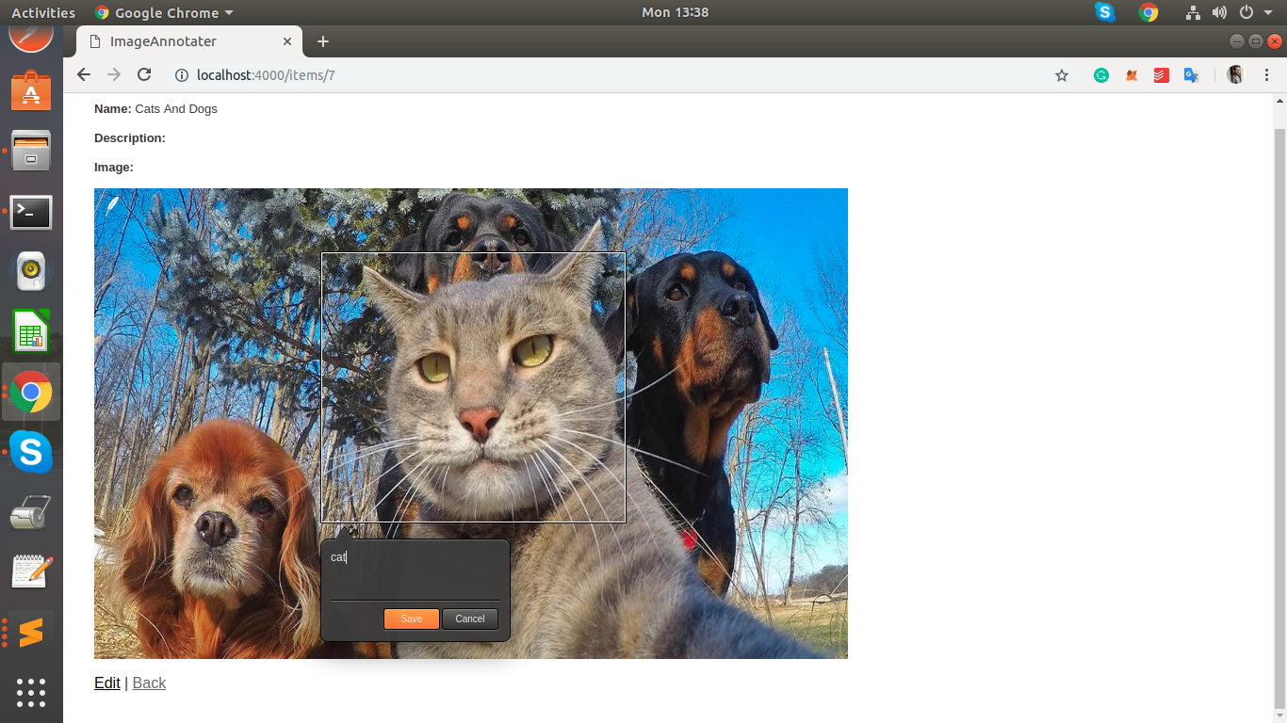Reload the page
Image resolution: width=1287 pixels, height=723 pixels.
(144, 75)
